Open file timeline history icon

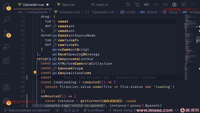click(128, 5)
